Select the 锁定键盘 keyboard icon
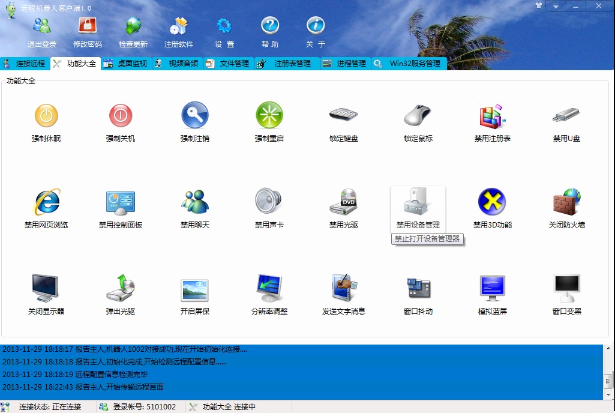615x413 pixels. point(344,115)
